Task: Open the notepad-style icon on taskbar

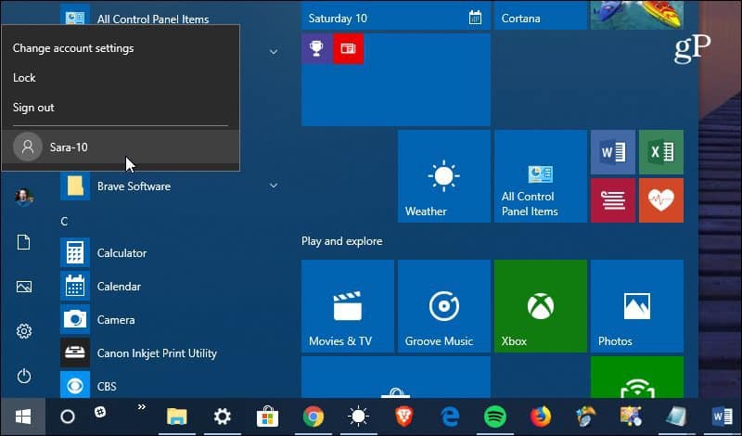Action: [x=676, y=417]
